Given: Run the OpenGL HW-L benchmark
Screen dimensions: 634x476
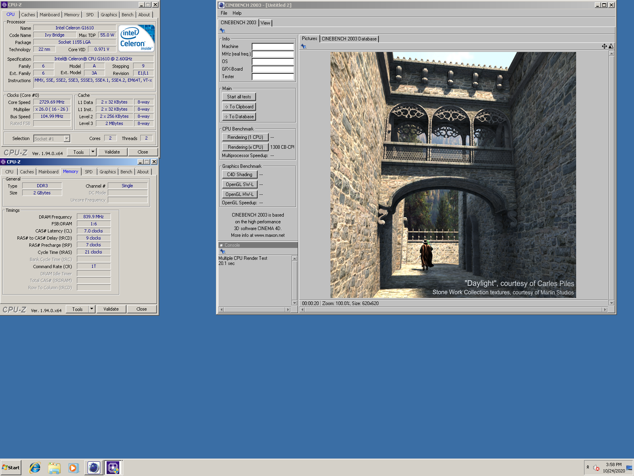Looking at the screenshot, I should point(240,194).
